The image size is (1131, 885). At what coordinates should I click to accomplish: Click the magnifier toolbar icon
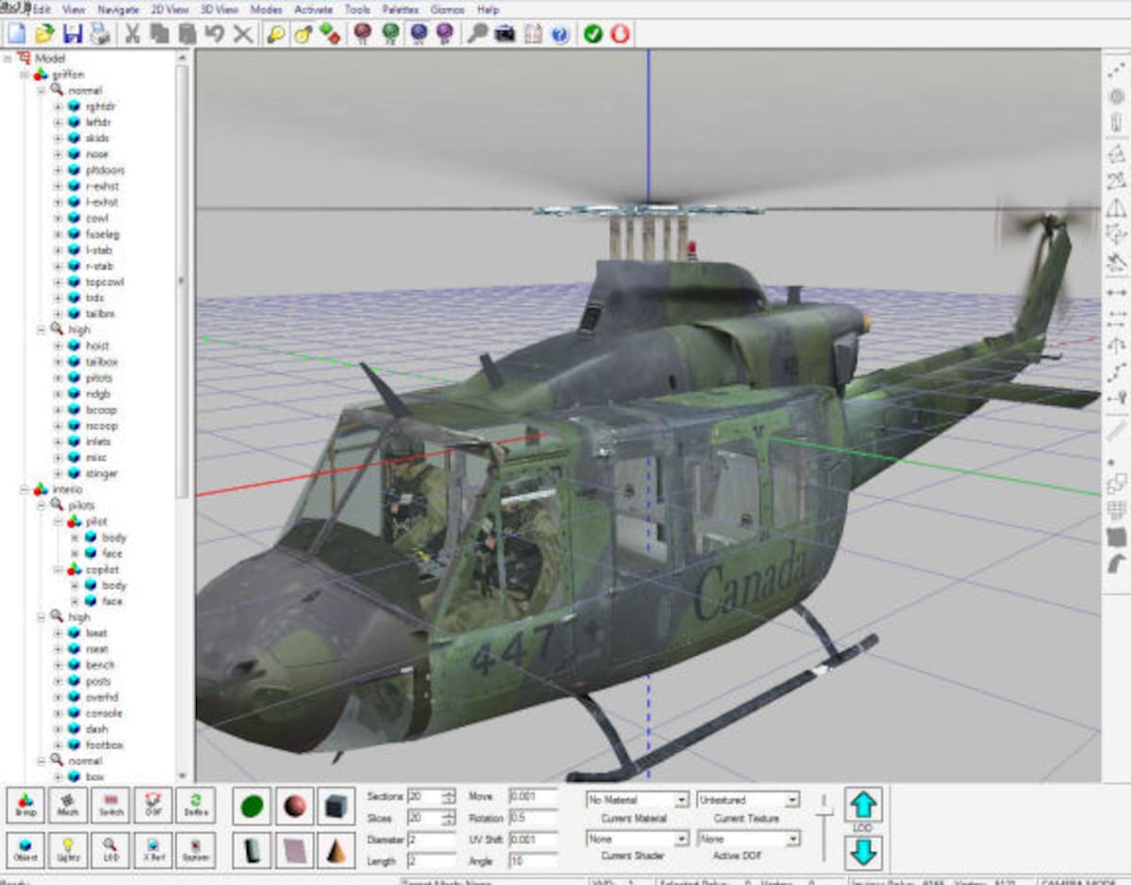point(478,34)
